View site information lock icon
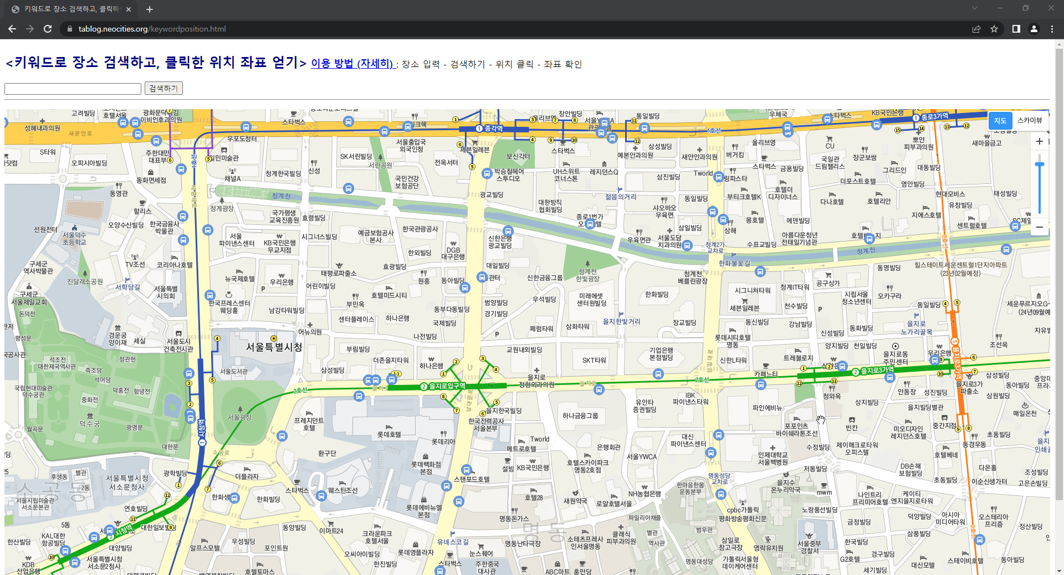This screenshot has width=1064, height=575. coord(69,29)
